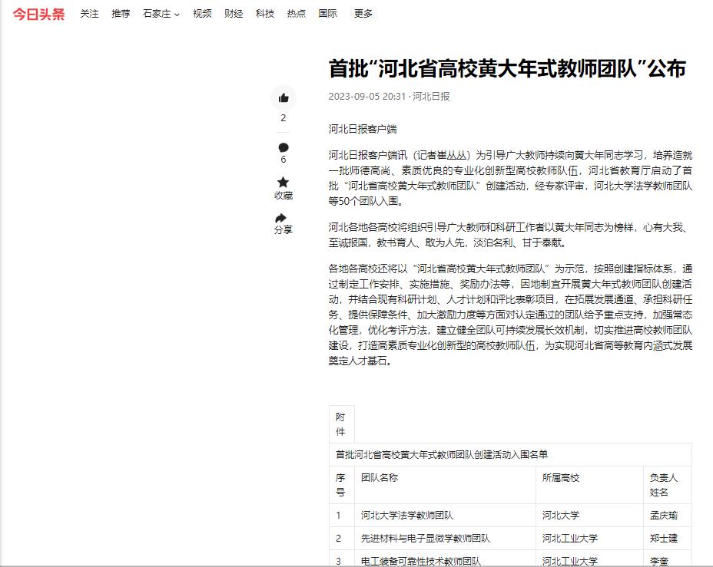Image resolution: width=713 pixels, height=567 pixels.
Task: Click the star favorite icon
Action: (284, 183)
